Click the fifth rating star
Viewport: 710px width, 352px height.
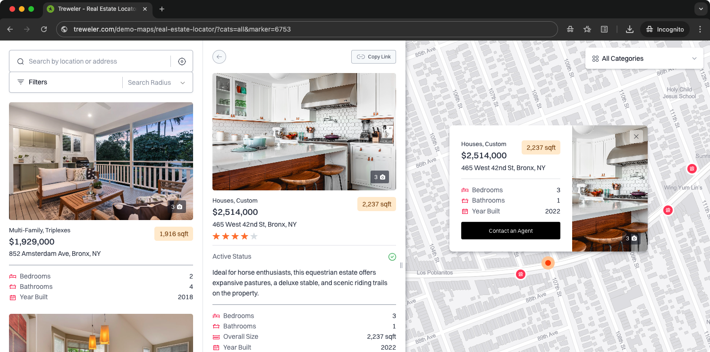pyautogui.click(x=254, y=236)
